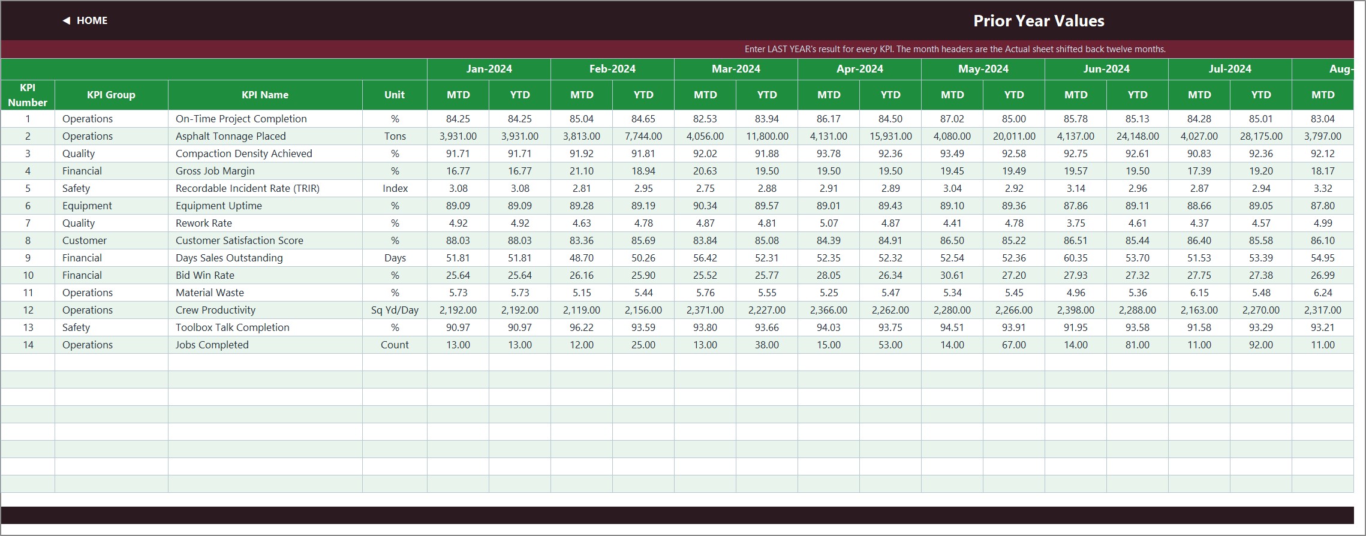The height and width of the screenshot is (536, 1366).
Task: Select the Mar-2024 month header
Action: click(x=736, y=69)
